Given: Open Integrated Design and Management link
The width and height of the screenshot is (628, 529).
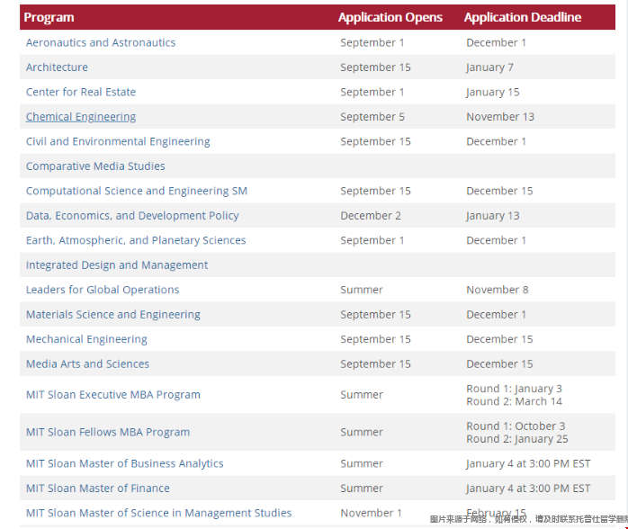Looking at the screenshot, I should 117,265.
